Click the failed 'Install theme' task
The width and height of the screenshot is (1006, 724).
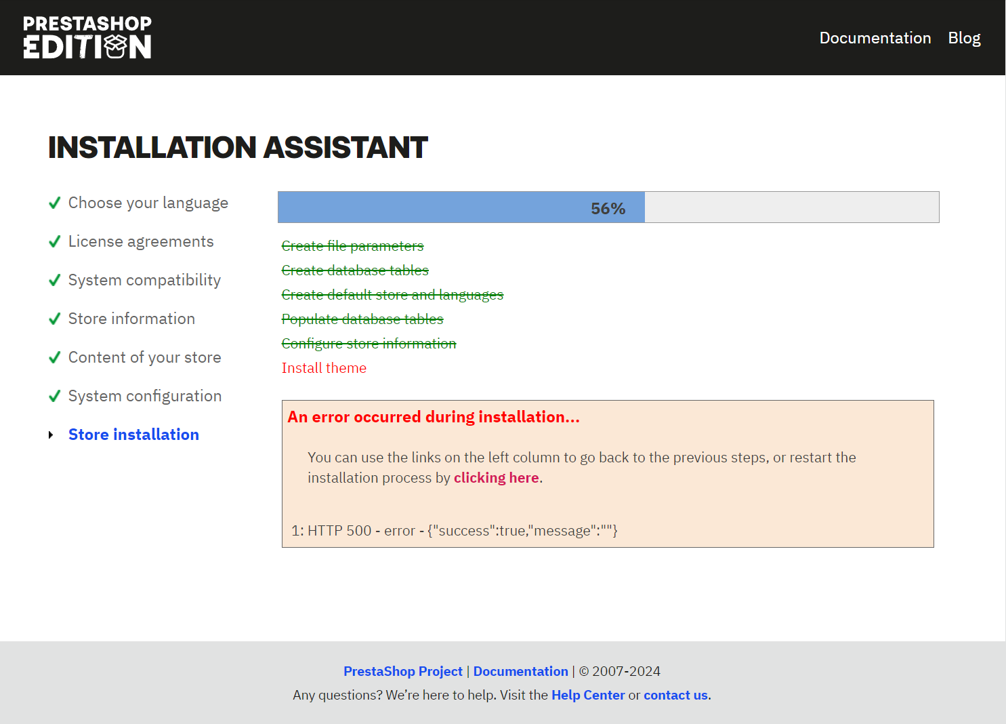pos(324,367)
